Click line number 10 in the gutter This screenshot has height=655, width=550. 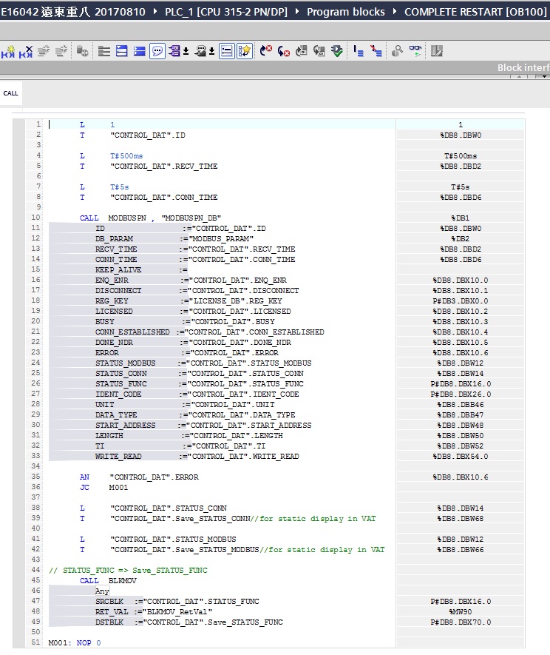(x=35, y=218)
